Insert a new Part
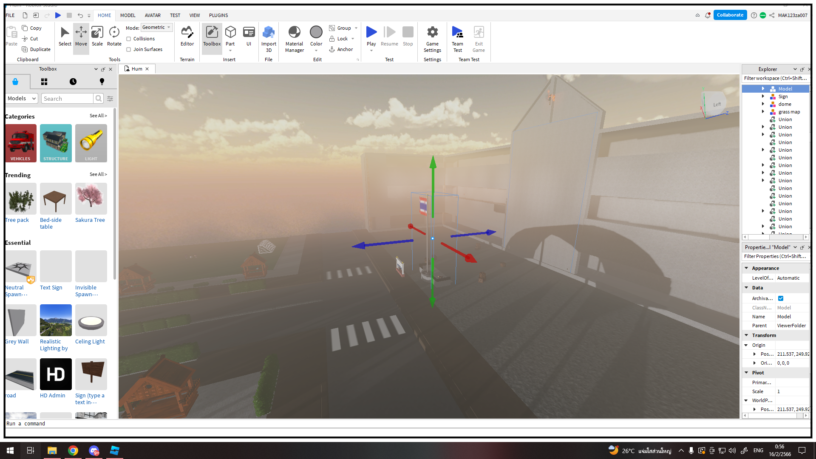This screenshot has width=816, height=459. click(x=230, y=37)
